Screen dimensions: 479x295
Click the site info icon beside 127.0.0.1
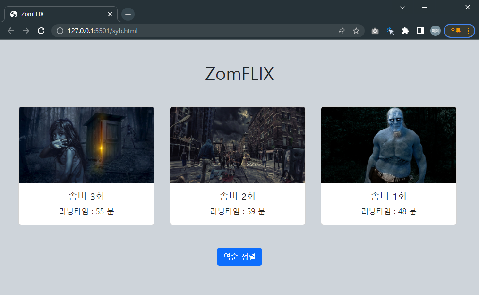(60, 30)
